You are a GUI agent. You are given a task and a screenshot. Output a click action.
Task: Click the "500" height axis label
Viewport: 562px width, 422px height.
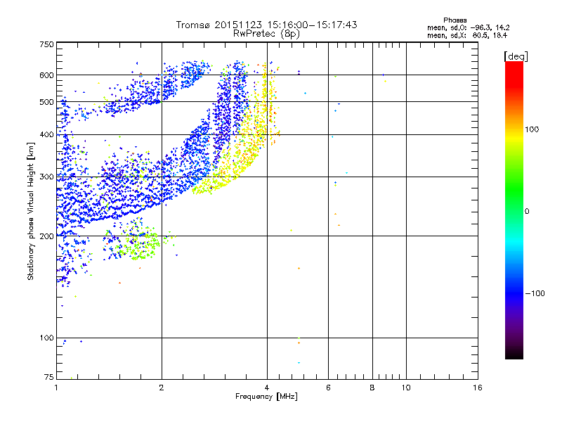coord(46,102)
